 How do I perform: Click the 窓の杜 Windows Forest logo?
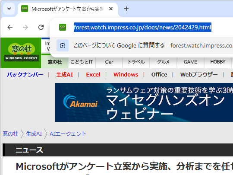pyautogui.click(x=21, y=53)
